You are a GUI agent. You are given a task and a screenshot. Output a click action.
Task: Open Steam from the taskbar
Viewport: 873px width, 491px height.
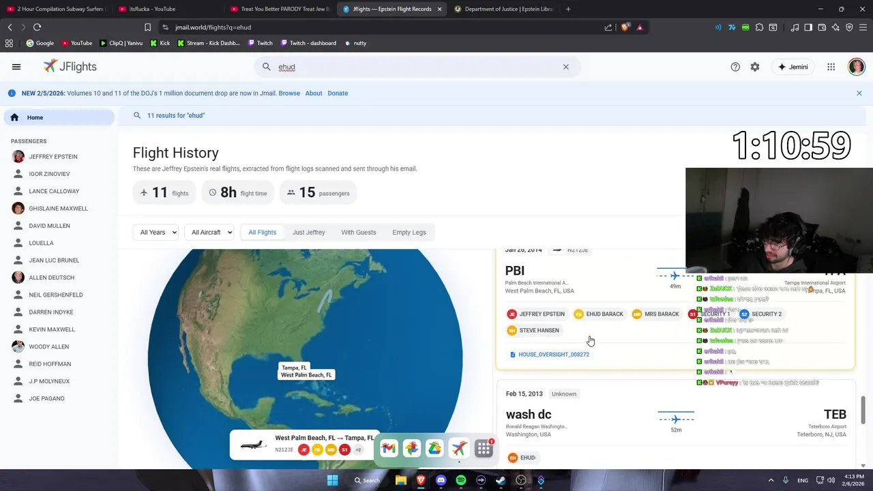[501, 480]
